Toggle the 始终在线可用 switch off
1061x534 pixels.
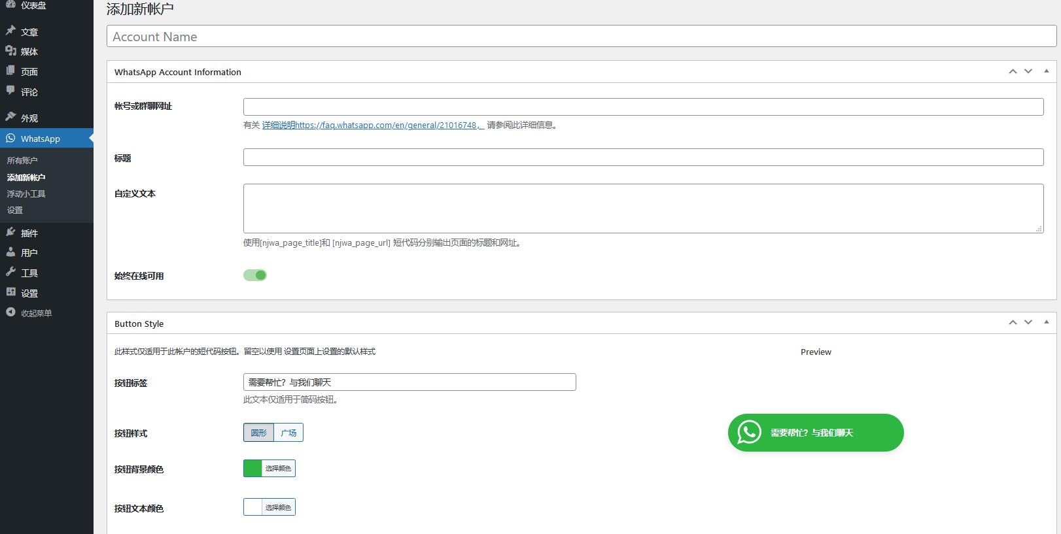(x=255, y=275)
